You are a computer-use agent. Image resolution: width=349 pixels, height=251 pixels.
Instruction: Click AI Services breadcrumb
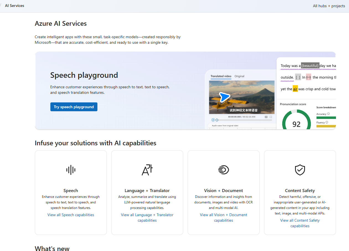coord(15,6)
